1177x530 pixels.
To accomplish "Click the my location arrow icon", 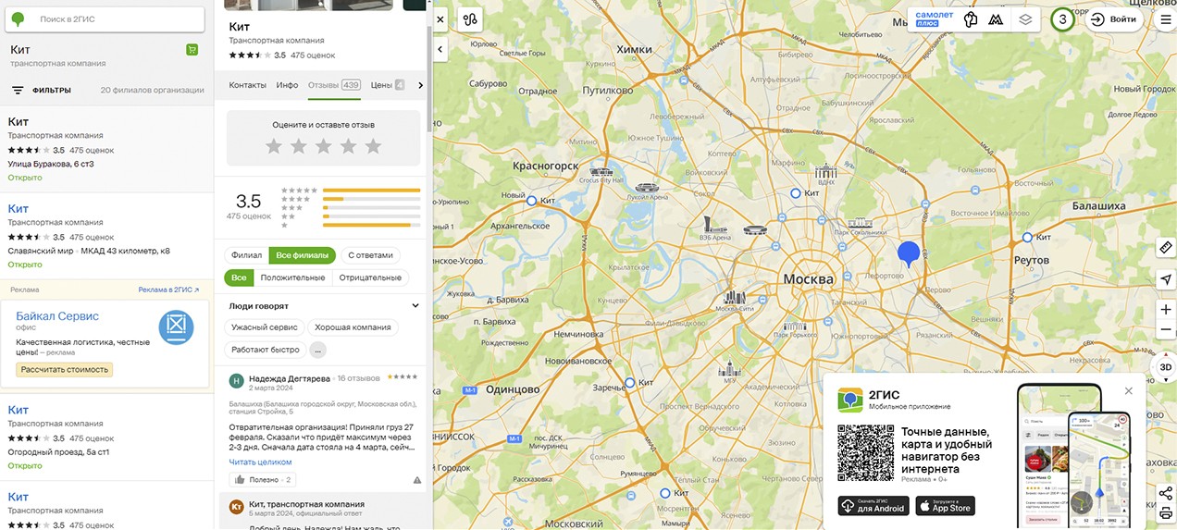I will [1165, 279].
